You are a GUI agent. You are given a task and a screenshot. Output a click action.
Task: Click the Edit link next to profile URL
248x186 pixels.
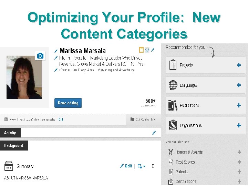pyautogui.click(x=61, y=119)
